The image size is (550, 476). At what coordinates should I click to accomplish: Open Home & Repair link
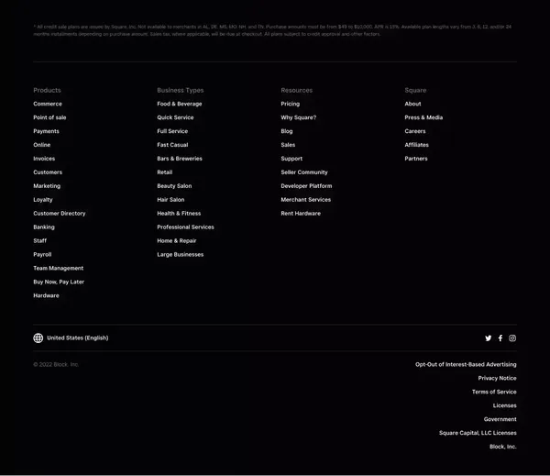[x=177, y=241]
